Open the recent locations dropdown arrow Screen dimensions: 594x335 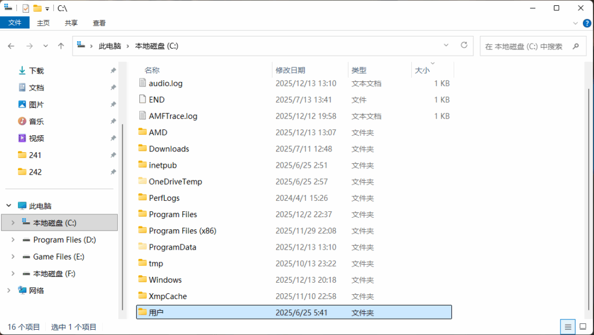coord(45,46)
